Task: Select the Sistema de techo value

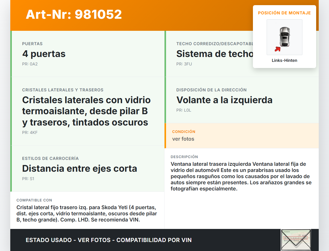Action: pos(215,54)
